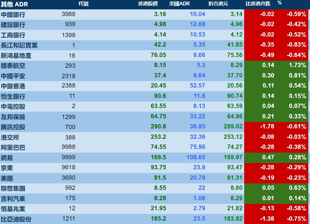Select 騰訊控股 ADR price 36.95
This screenshot has width=310, height=224.
coord(197,126)
